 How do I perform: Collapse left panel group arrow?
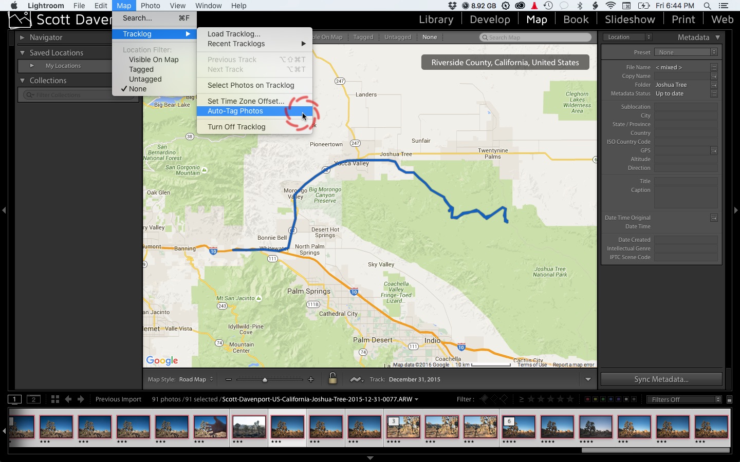coord(4,210)
